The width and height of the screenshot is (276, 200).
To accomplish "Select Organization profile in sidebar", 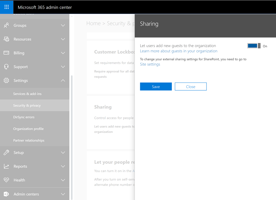I will point(28,129).
